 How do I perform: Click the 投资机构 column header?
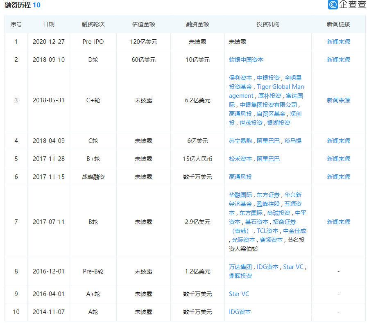(268, 24)
